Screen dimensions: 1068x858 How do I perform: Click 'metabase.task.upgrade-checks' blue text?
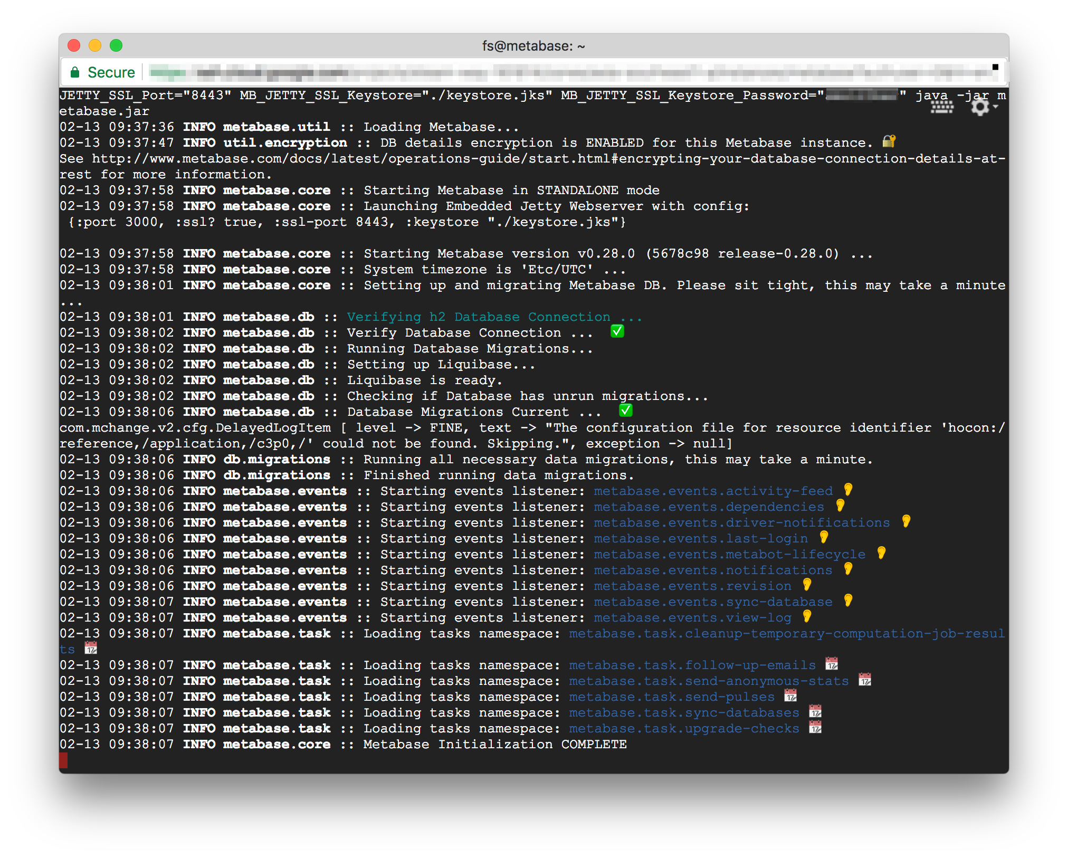coord(684,729)
